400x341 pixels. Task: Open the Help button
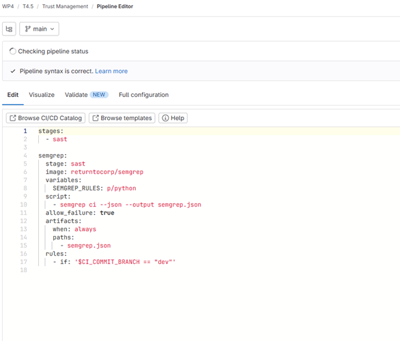click(173, 118)
